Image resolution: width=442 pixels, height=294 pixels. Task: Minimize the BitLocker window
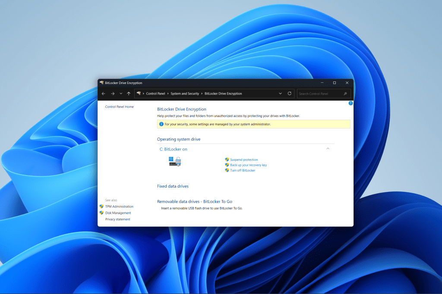322,83
